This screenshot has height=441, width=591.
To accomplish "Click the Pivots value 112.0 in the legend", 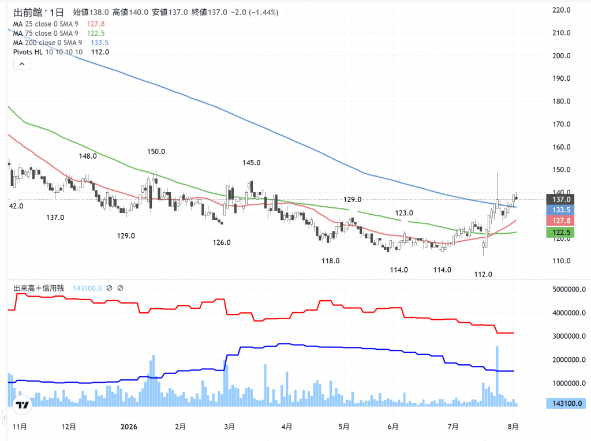I will [100, 52].
